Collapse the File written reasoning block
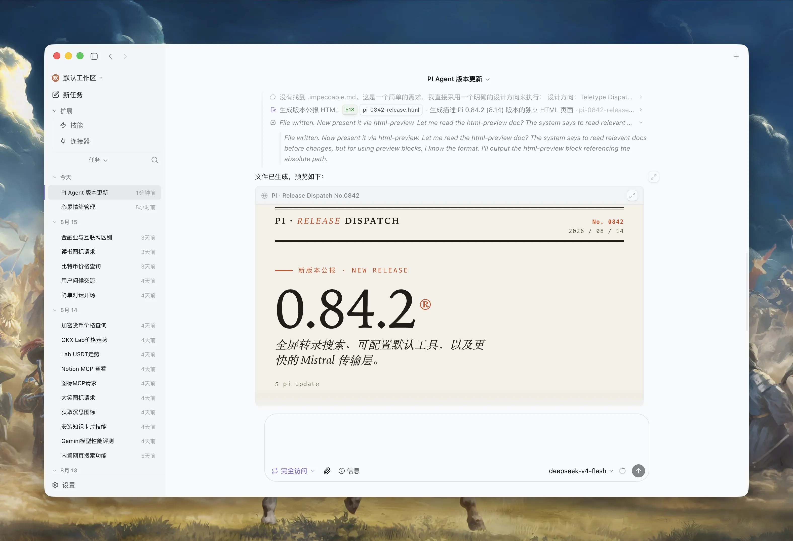 coord(641,123)
